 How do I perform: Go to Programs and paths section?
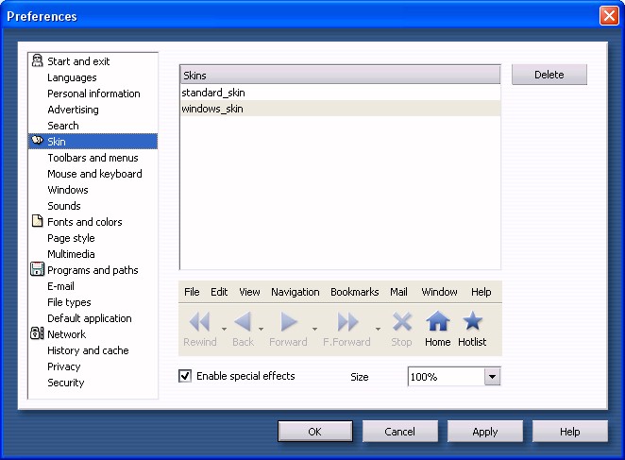(x=93, y=270)
